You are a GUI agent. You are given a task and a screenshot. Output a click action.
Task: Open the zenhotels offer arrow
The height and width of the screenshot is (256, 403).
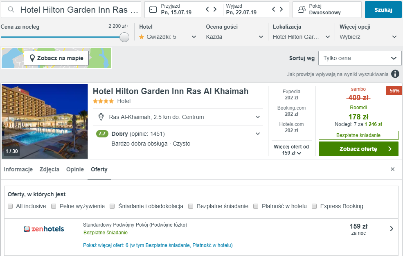pyautogui.click(x=392, y=229)
